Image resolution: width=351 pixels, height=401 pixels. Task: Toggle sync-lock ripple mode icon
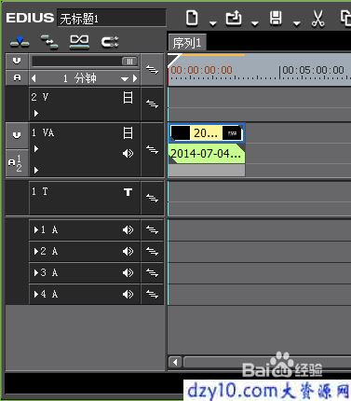49,42
